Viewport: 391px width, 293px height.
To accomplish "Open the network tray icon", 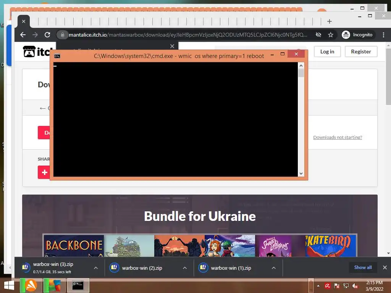I will [x=346, y=286].
